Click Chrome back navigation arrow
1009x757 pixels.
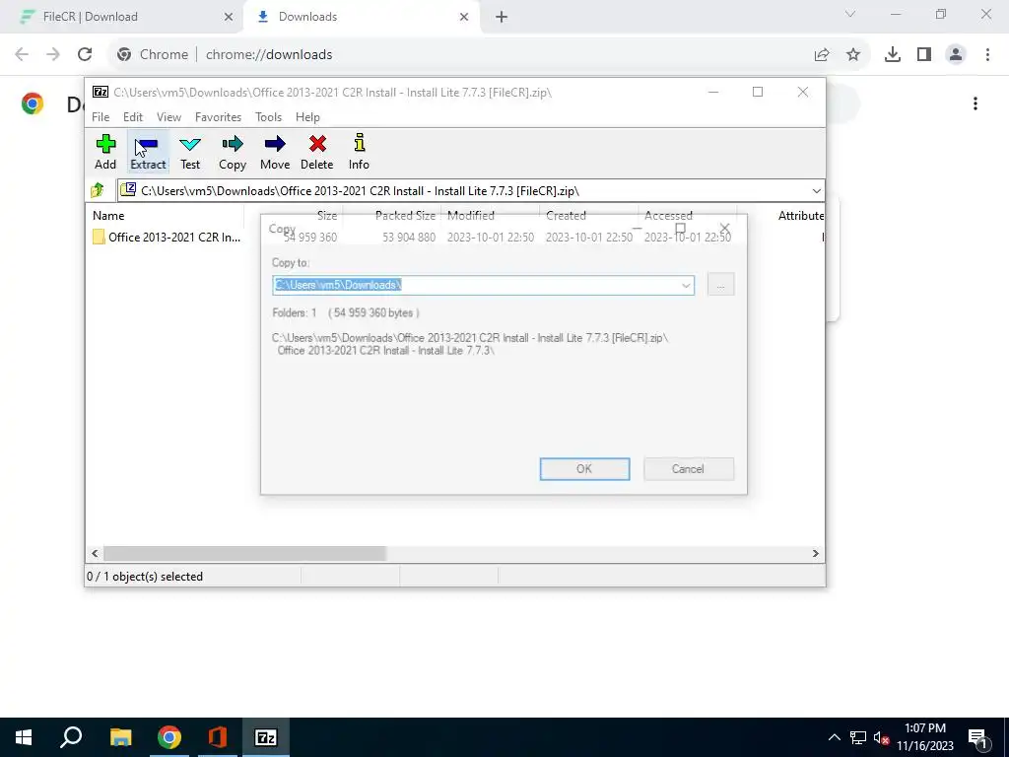[22, 54]
